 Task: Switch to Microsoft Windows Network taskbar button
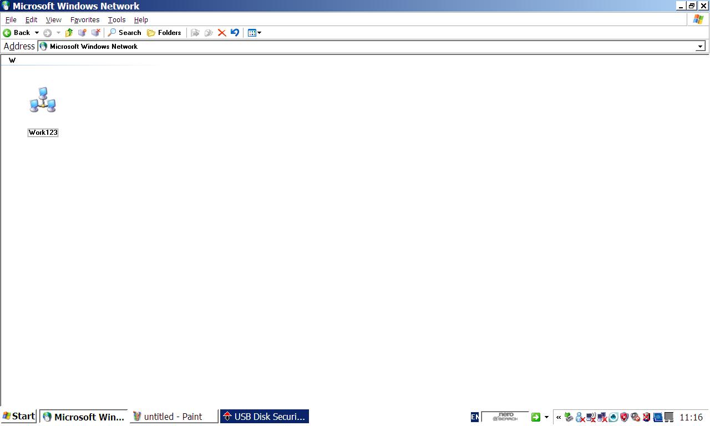click(x=83, y=417)
